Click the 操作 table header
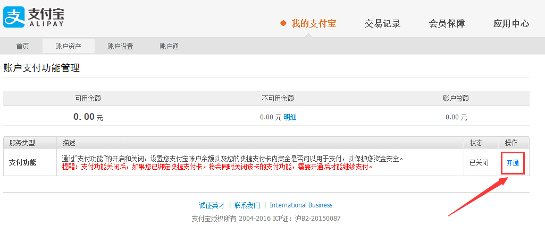Viewport: 545px width, 244px height. click(x=512, y=143)
